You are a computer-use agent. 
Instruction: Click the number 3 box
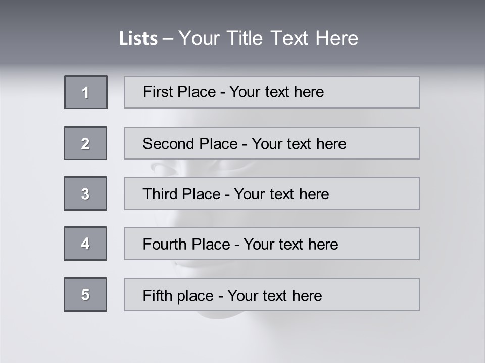[85, 194]
